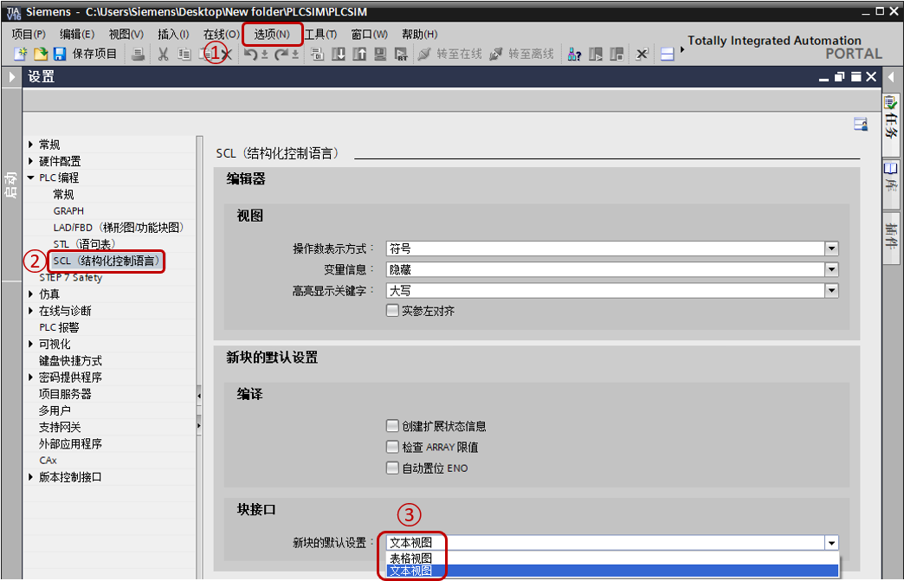Choose 表格视图 from dropdown list
Viewport: 904px width, 581px height.
(612, 558)
